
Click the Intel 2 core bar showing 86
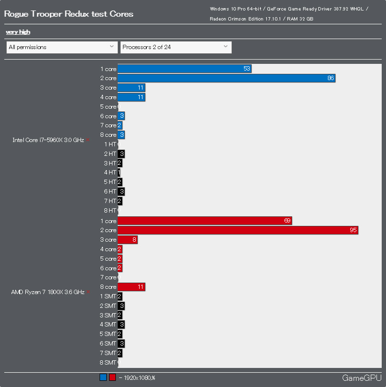pyautogui.click(x=226, y=78)
